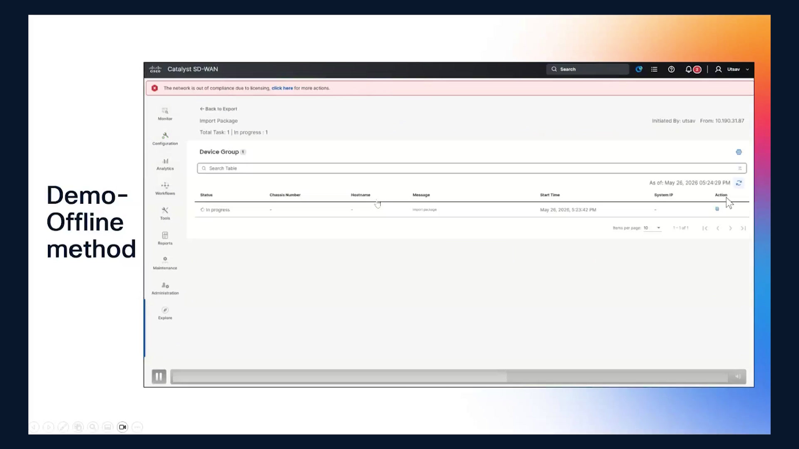Viewport: 799px width, 449px height.
Task: Click the table settings gear icon
Action: (739, 152)
